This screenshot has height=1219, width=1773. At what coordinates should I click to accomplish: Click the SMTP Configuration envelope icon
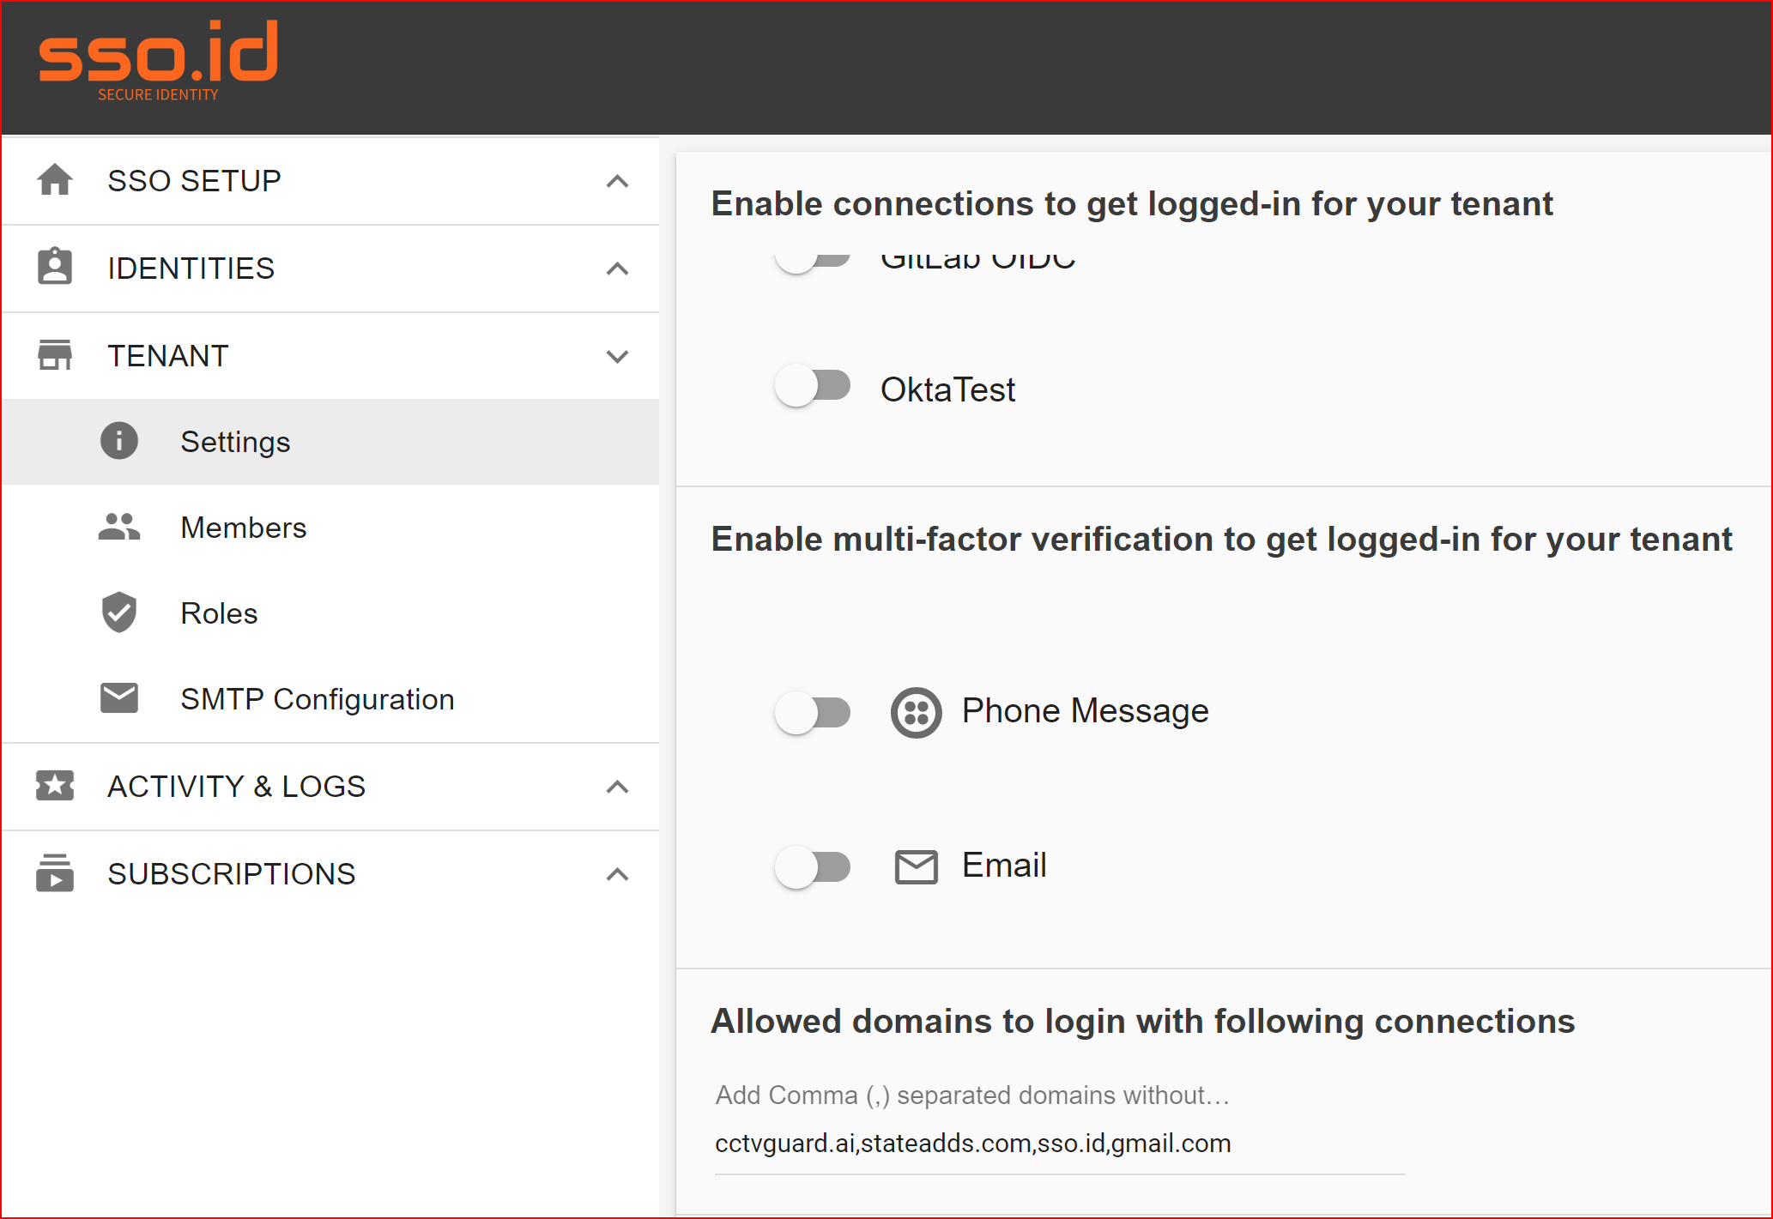119,698
